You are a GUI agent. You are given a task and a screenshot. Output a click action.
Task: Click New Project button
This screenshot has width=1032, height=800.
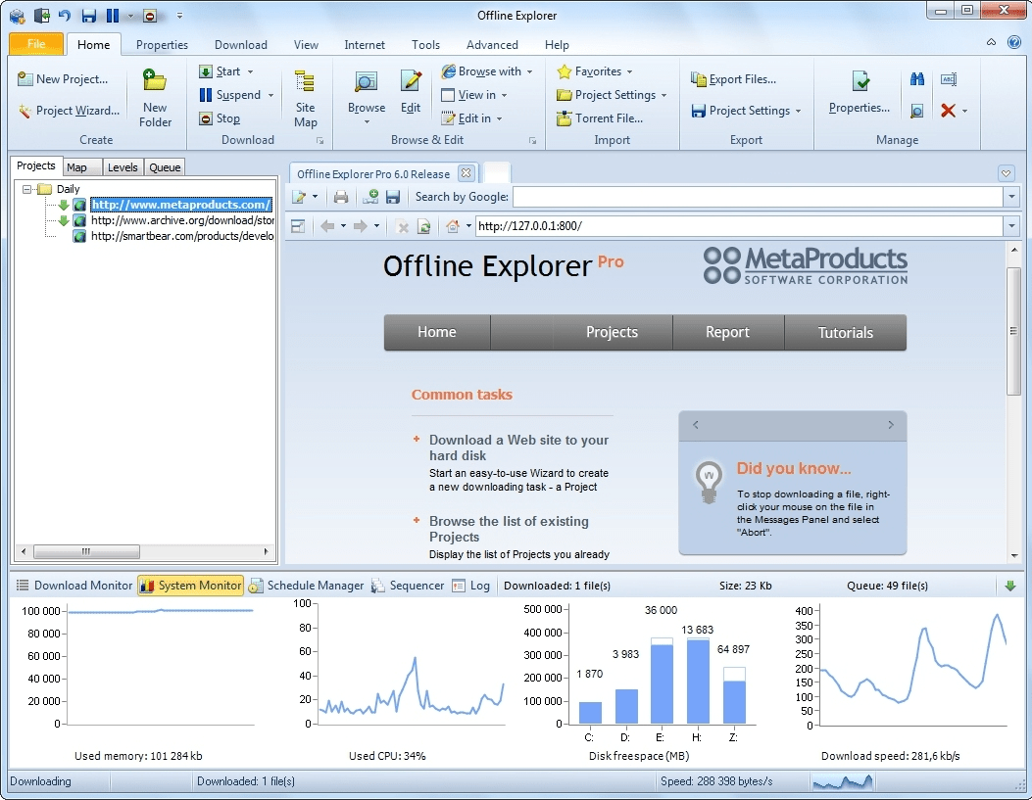click(63, 79)
